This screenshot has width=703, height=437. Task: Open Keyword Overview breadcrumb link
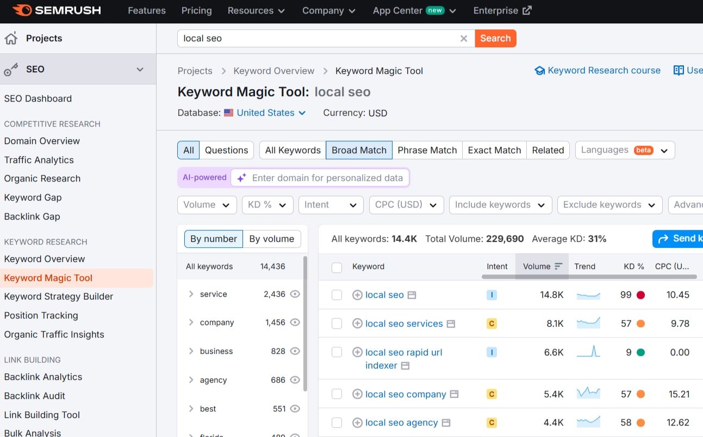274,71
